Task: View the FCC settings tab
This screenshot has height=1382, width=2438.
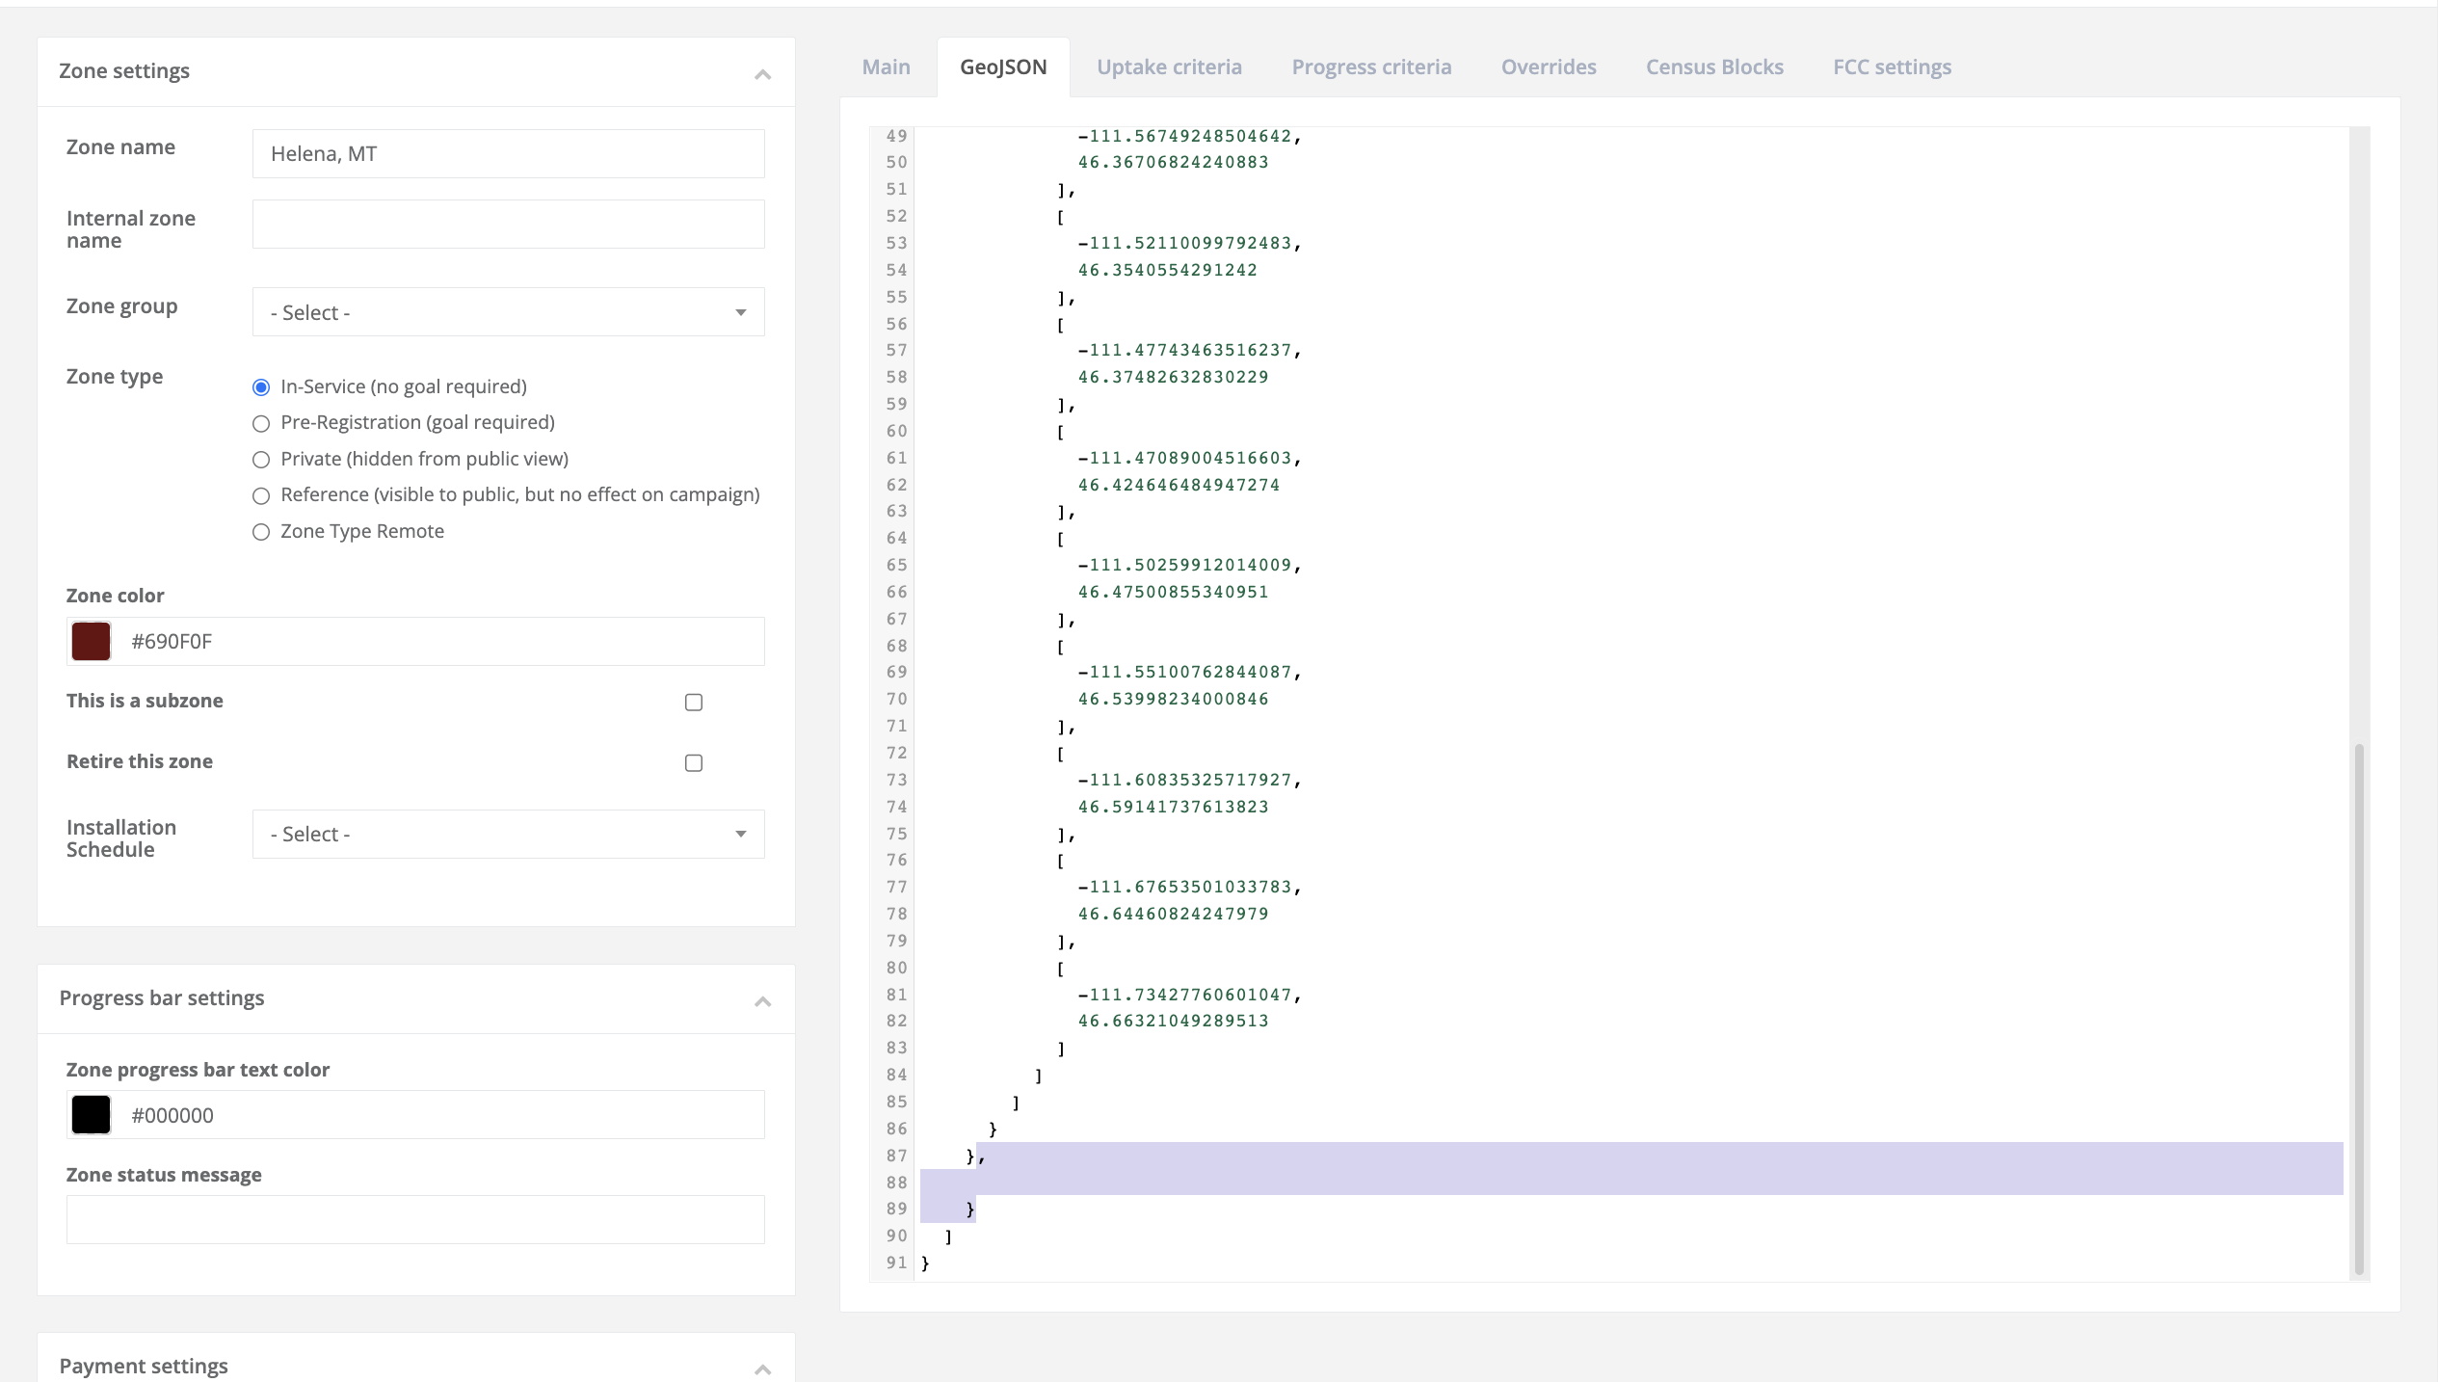Action: click(1892, 66)
